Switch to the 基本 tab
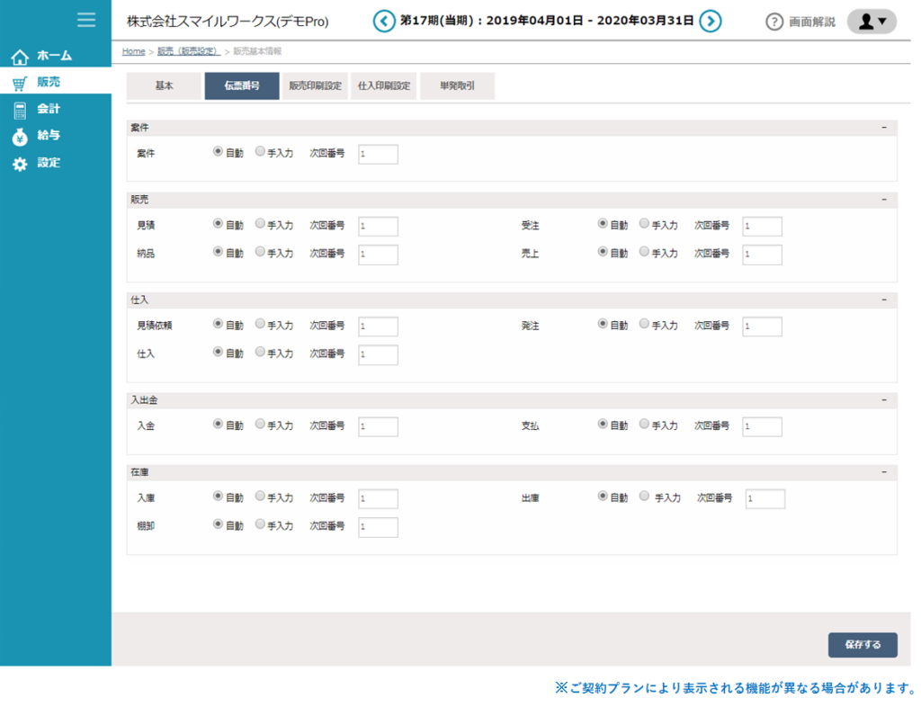The height and width of the screenshot is (707, 921). [164, 85]
